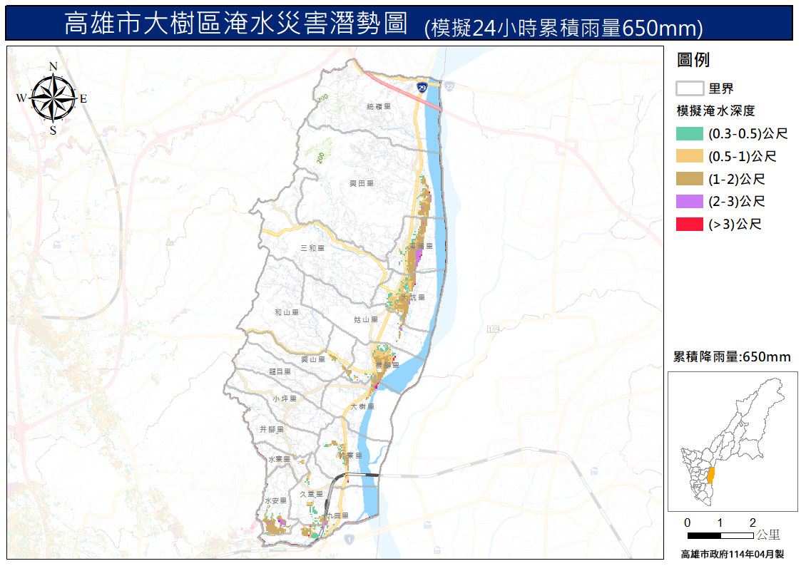Click the route 29 highway shield
Viewport: 801px width, 566px height.
tap(423, 88)
